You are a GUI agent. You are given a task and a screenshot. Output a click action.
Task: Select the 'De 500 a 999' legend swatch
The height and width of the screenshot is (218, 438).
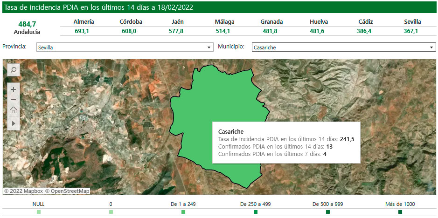328,212
